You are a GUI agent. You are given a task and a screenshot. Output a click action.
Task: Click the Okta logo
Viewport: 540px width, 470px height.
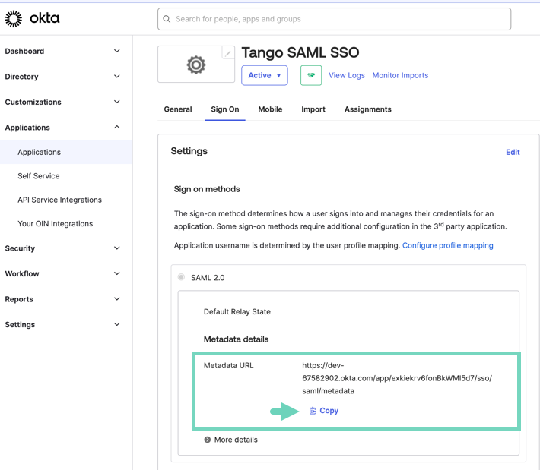(x=32, y=18)
